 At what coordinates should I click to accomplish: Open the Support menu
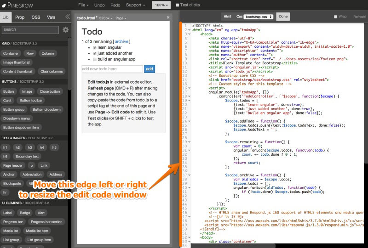pos(135,5)
